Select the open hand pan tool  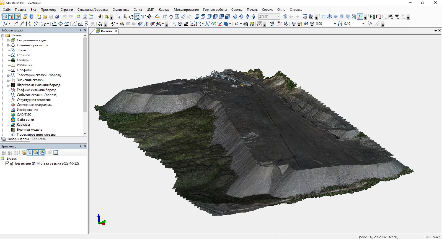pyautogui.click(x=131, y=17)
